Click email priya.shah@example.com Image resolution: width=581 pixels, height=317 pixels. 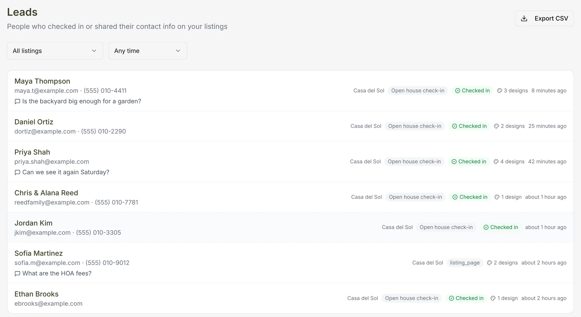point(52,162)
